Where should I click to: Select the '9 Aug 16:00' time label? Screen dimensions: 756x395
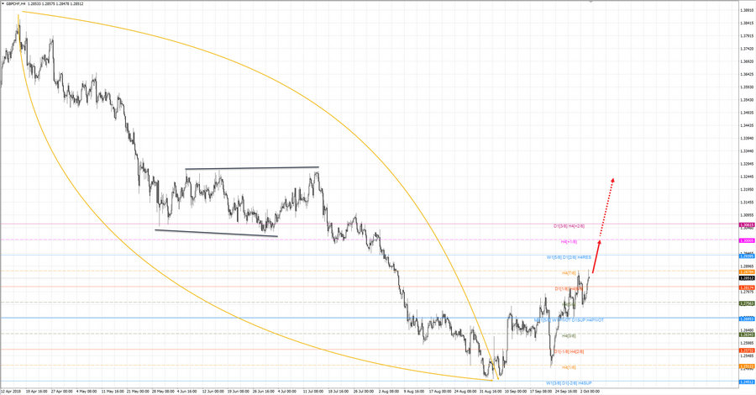pos(414,392)
